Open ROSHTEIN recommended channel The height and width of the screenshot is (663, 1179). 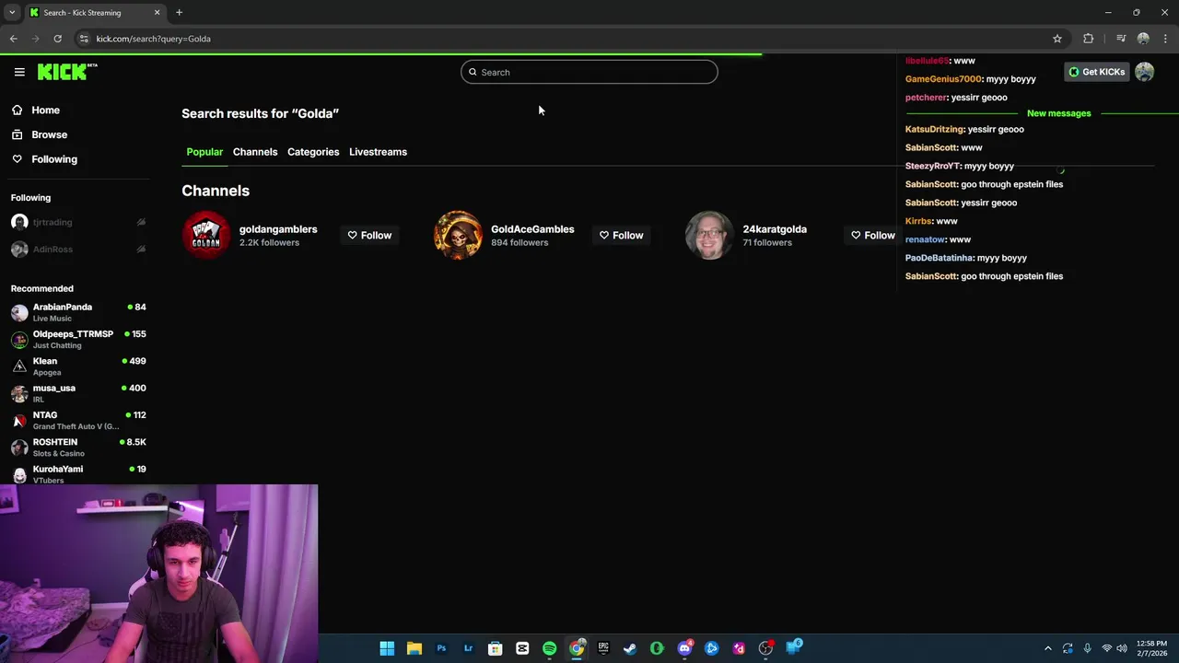click(x=77, y=448)
